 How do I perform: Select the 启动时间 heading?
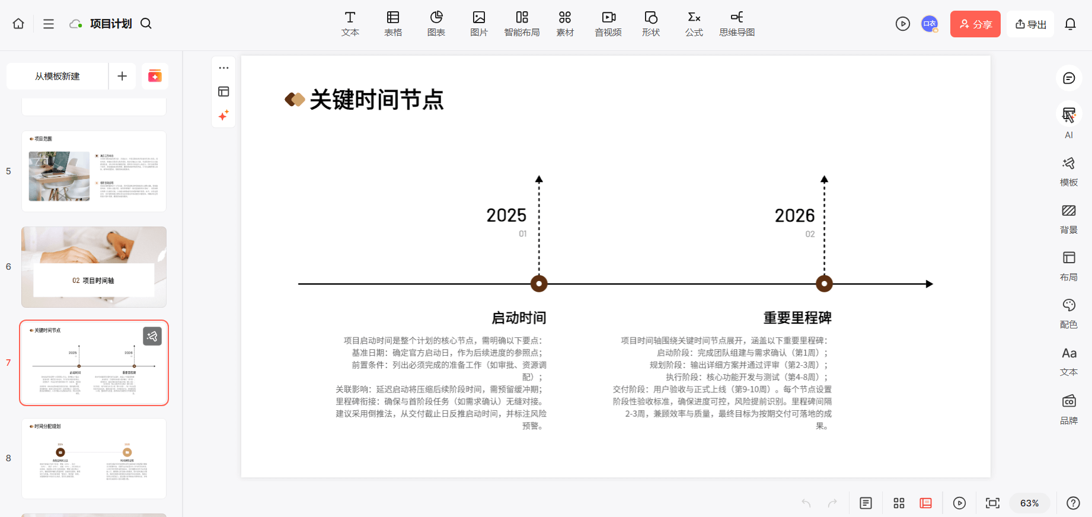519,318
